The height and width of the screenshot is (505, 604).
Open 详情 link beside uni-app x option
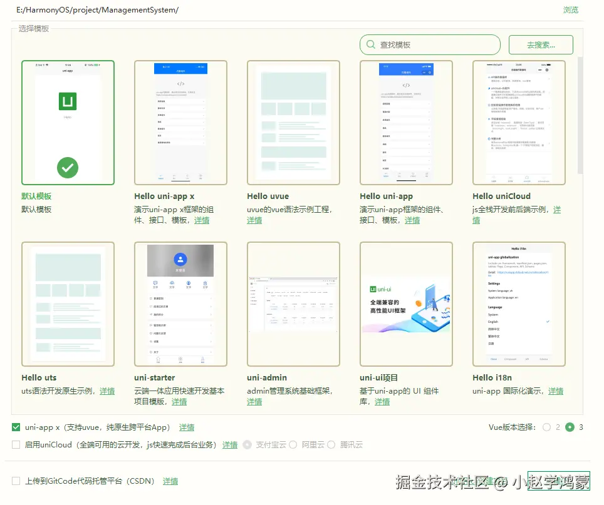pyautogui.click(x=187, y=427)
